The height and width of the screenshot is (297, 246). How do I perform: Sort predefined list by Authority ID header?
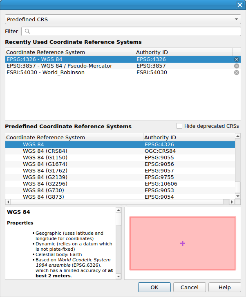tap(189, 137)
